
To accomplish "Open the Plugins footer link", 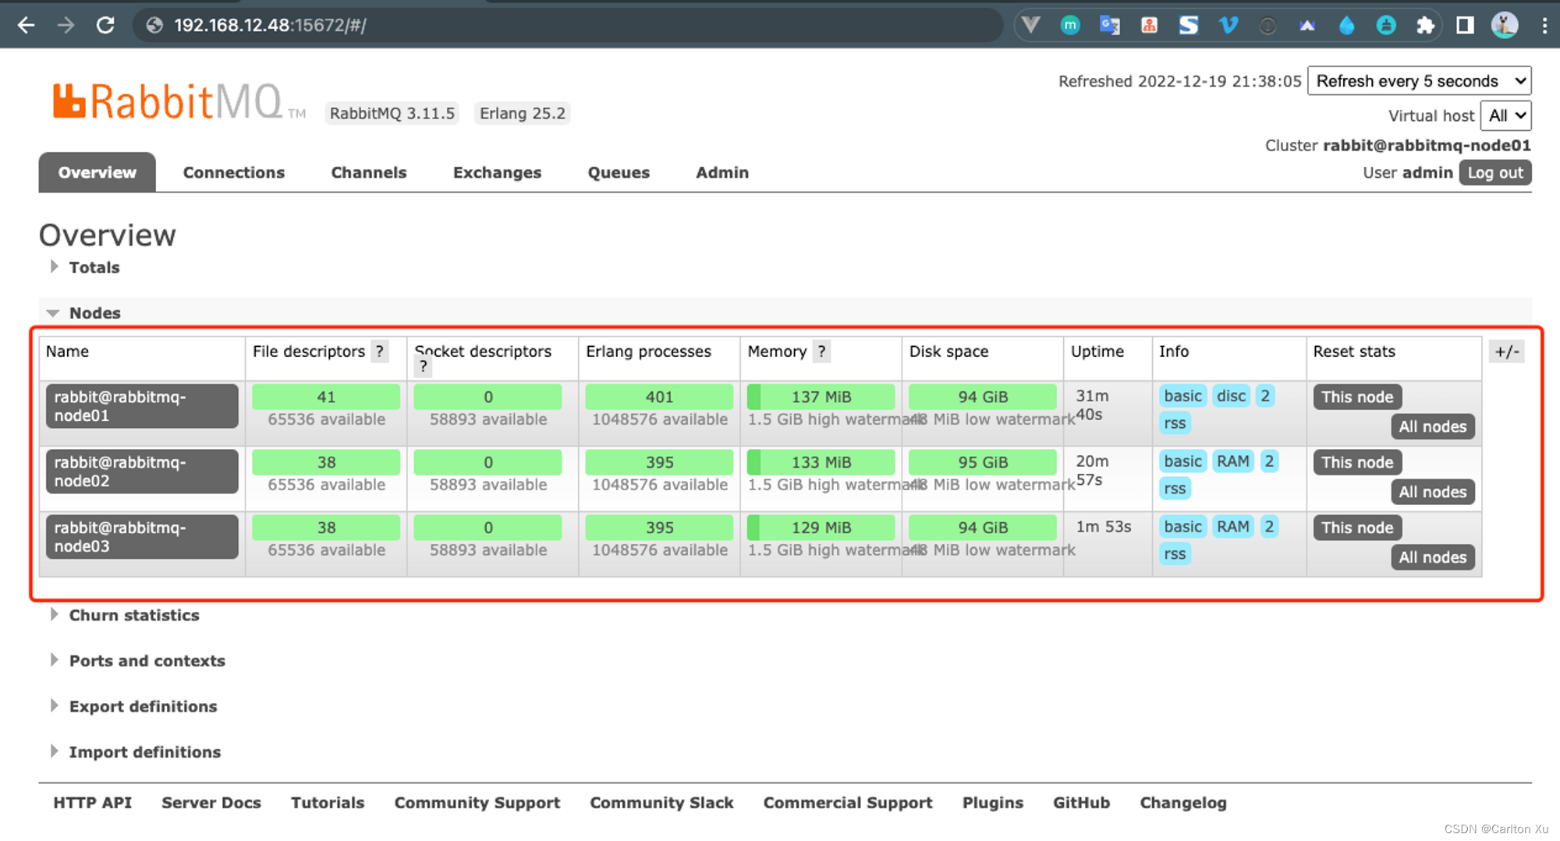I will [x=992, y=803].
